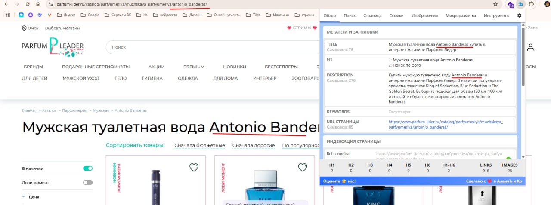Open the НОВИНКИ menu item
This screenshot has width=551, height=205.
click(235, 67)
